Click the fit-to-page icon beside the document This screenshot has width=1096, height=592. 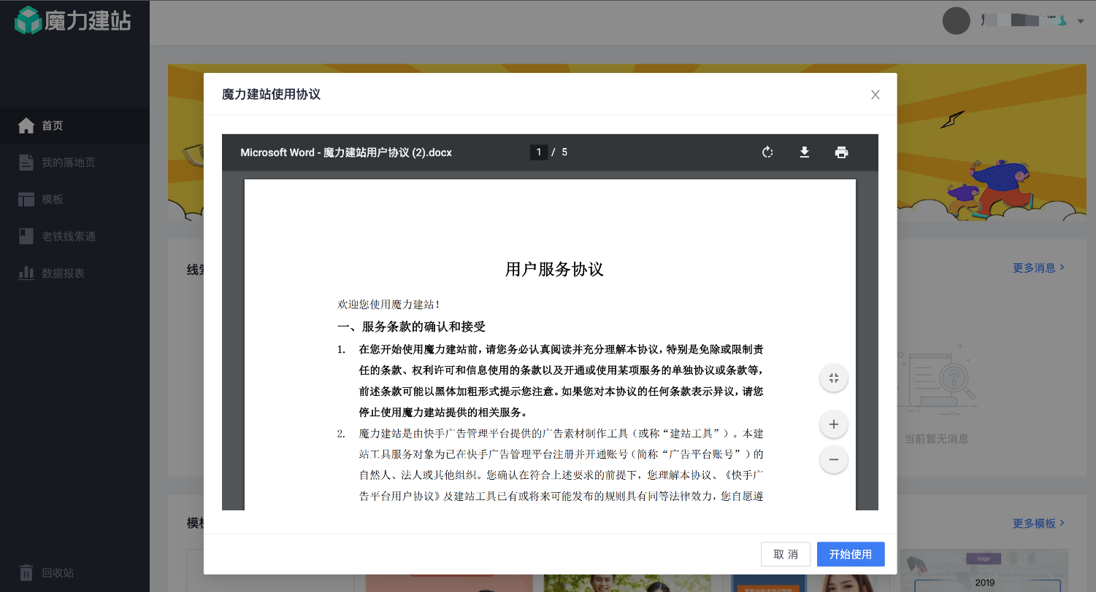tap(833, 378)
